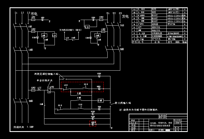Select the 3XD indicator lamp symbol
Viewport: 204px width, 139px height.
coord(37,37)
